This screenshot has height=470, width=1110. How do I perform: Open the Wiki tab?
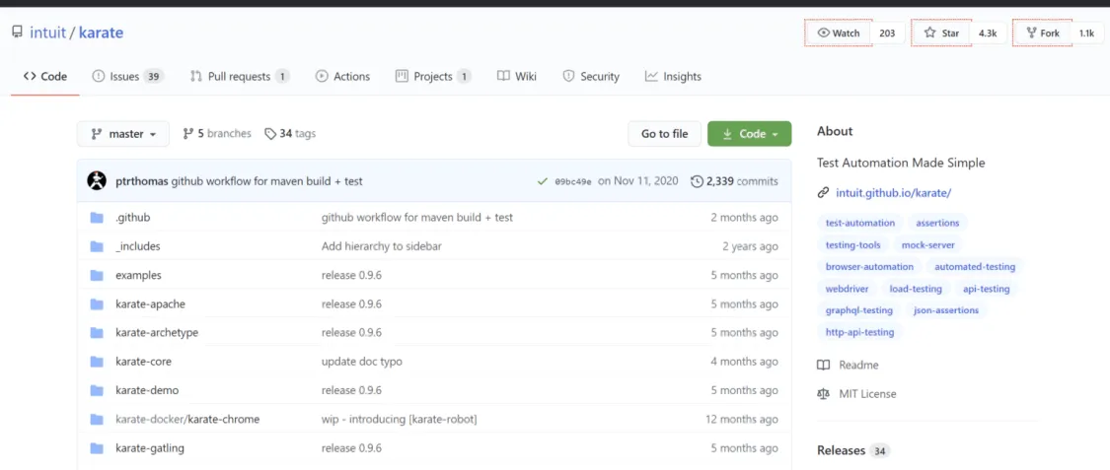[x=517, y=76]
